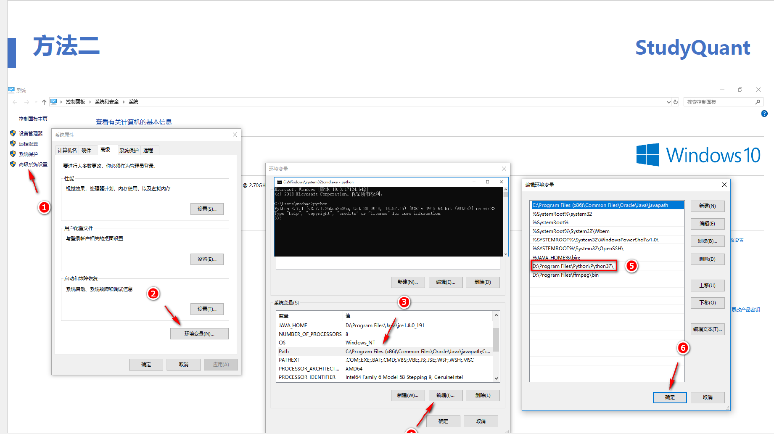
Task: Click the search magnifier icon
Action: [758, 102]
